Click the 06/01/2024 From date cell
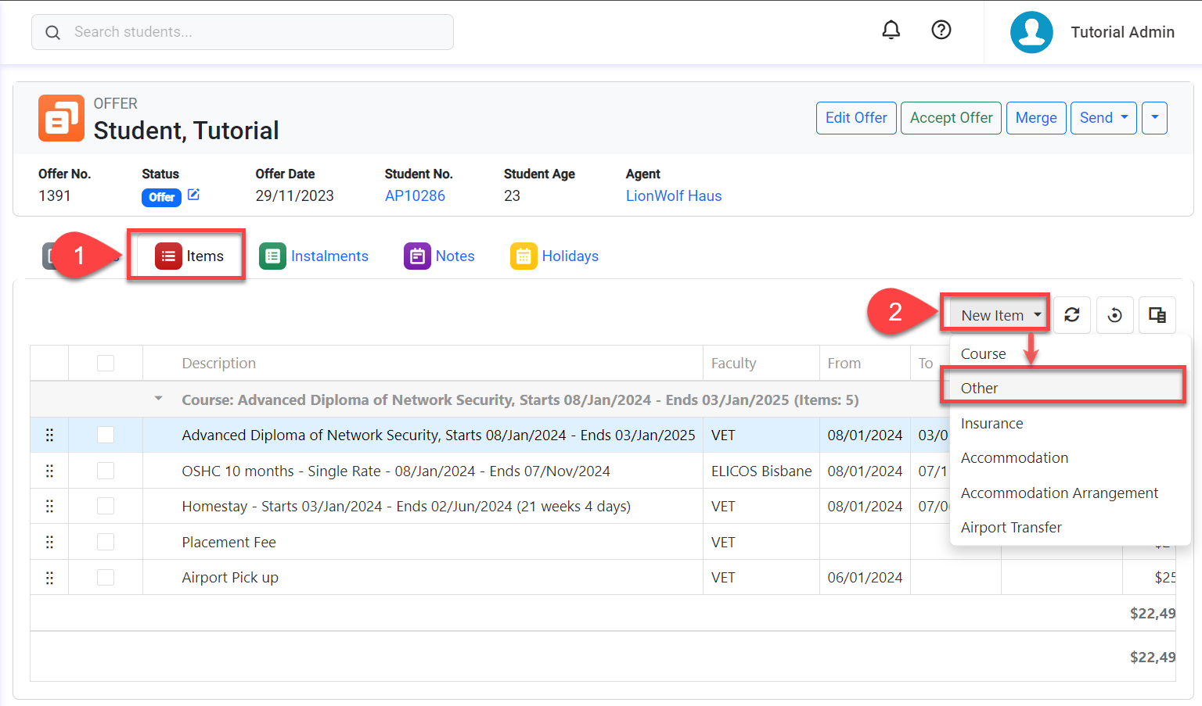1202x706 pixels. [x=865, y=577]
